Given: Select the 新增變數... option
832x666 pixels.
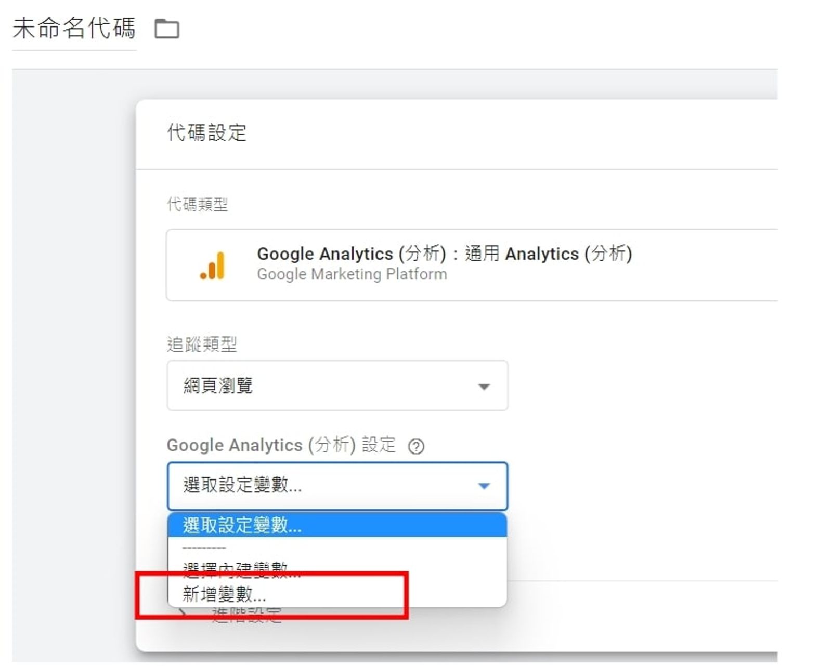Looking at the screenshot, I should 337,594.
